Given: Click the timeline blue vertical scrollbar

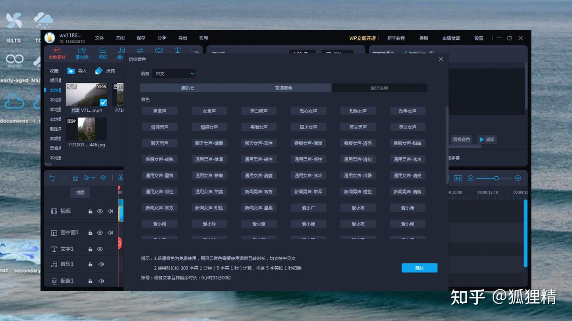Looking at the screenshot, I should click(526, 233).
